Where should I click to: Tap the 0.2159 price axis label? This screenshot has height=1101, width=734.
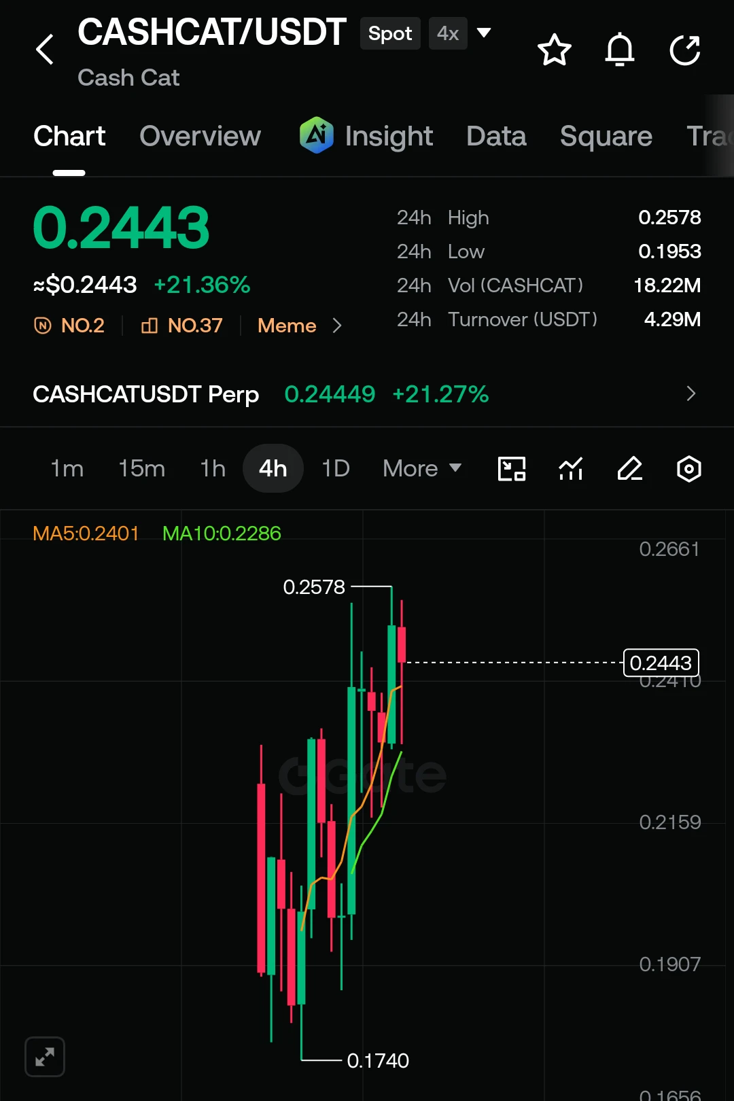pyautogui.click(x=669, y=822)
